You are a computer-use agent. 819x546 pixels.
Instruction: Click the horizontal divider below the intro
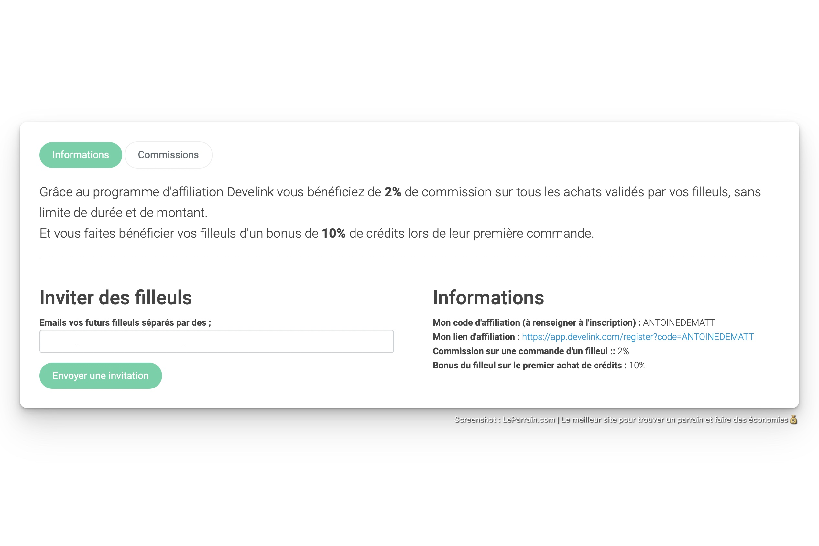pos(409,258)
